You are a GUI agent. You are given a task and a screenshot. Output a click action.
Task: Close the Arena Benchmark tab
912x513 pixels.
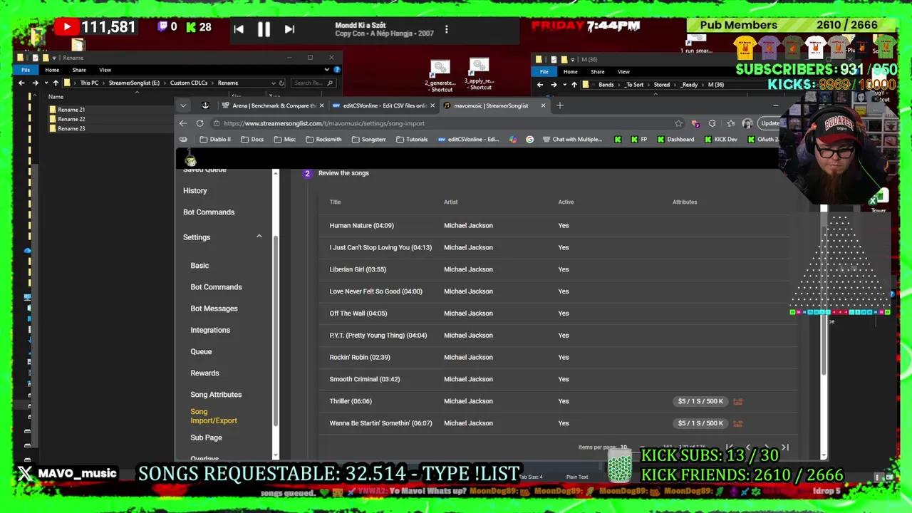point(321,105)
